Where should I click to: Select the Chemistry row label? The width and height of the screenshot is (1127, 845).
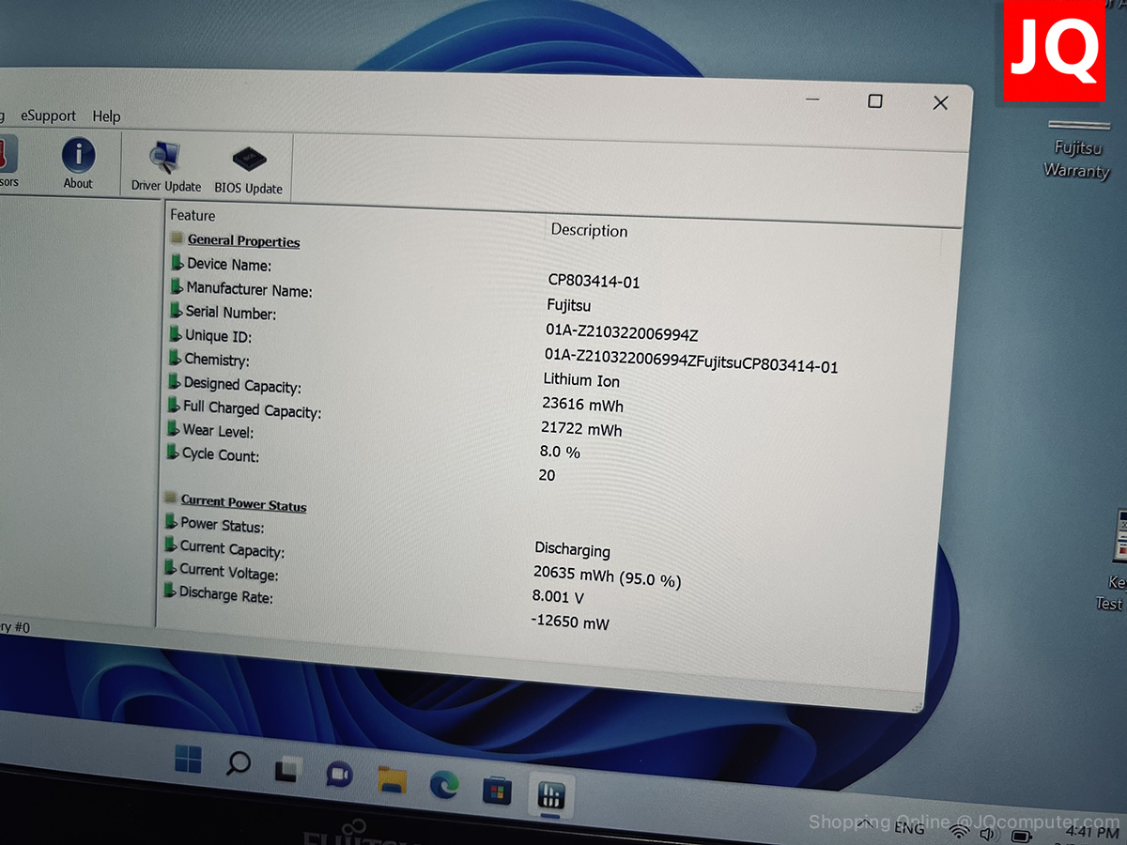click(x=217, y=360)
